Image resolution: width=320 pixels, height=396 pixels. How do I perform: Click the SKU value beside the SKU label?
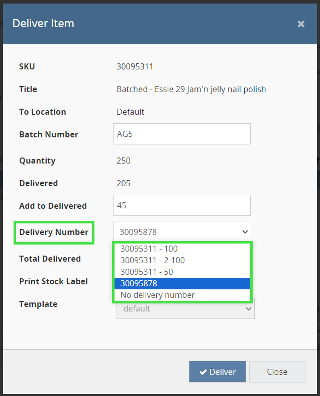[x=135, y=66]
